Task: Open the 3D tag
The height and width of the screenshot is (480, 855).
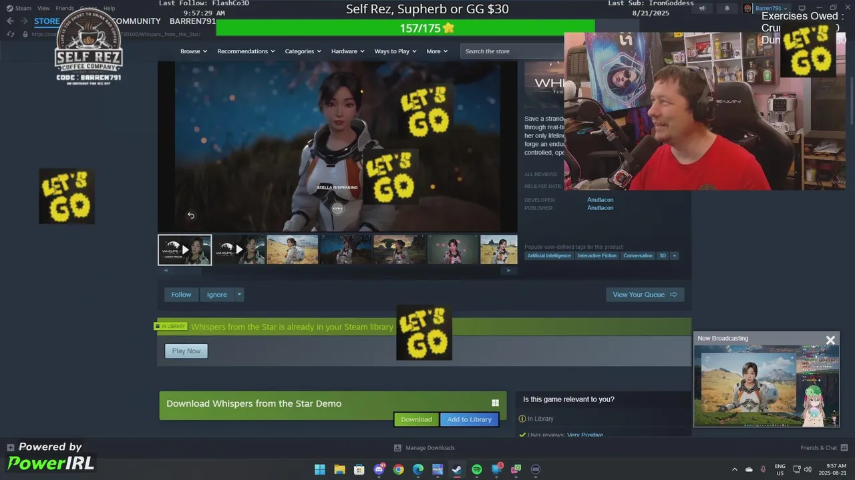Action: click(x=663, y=255)
